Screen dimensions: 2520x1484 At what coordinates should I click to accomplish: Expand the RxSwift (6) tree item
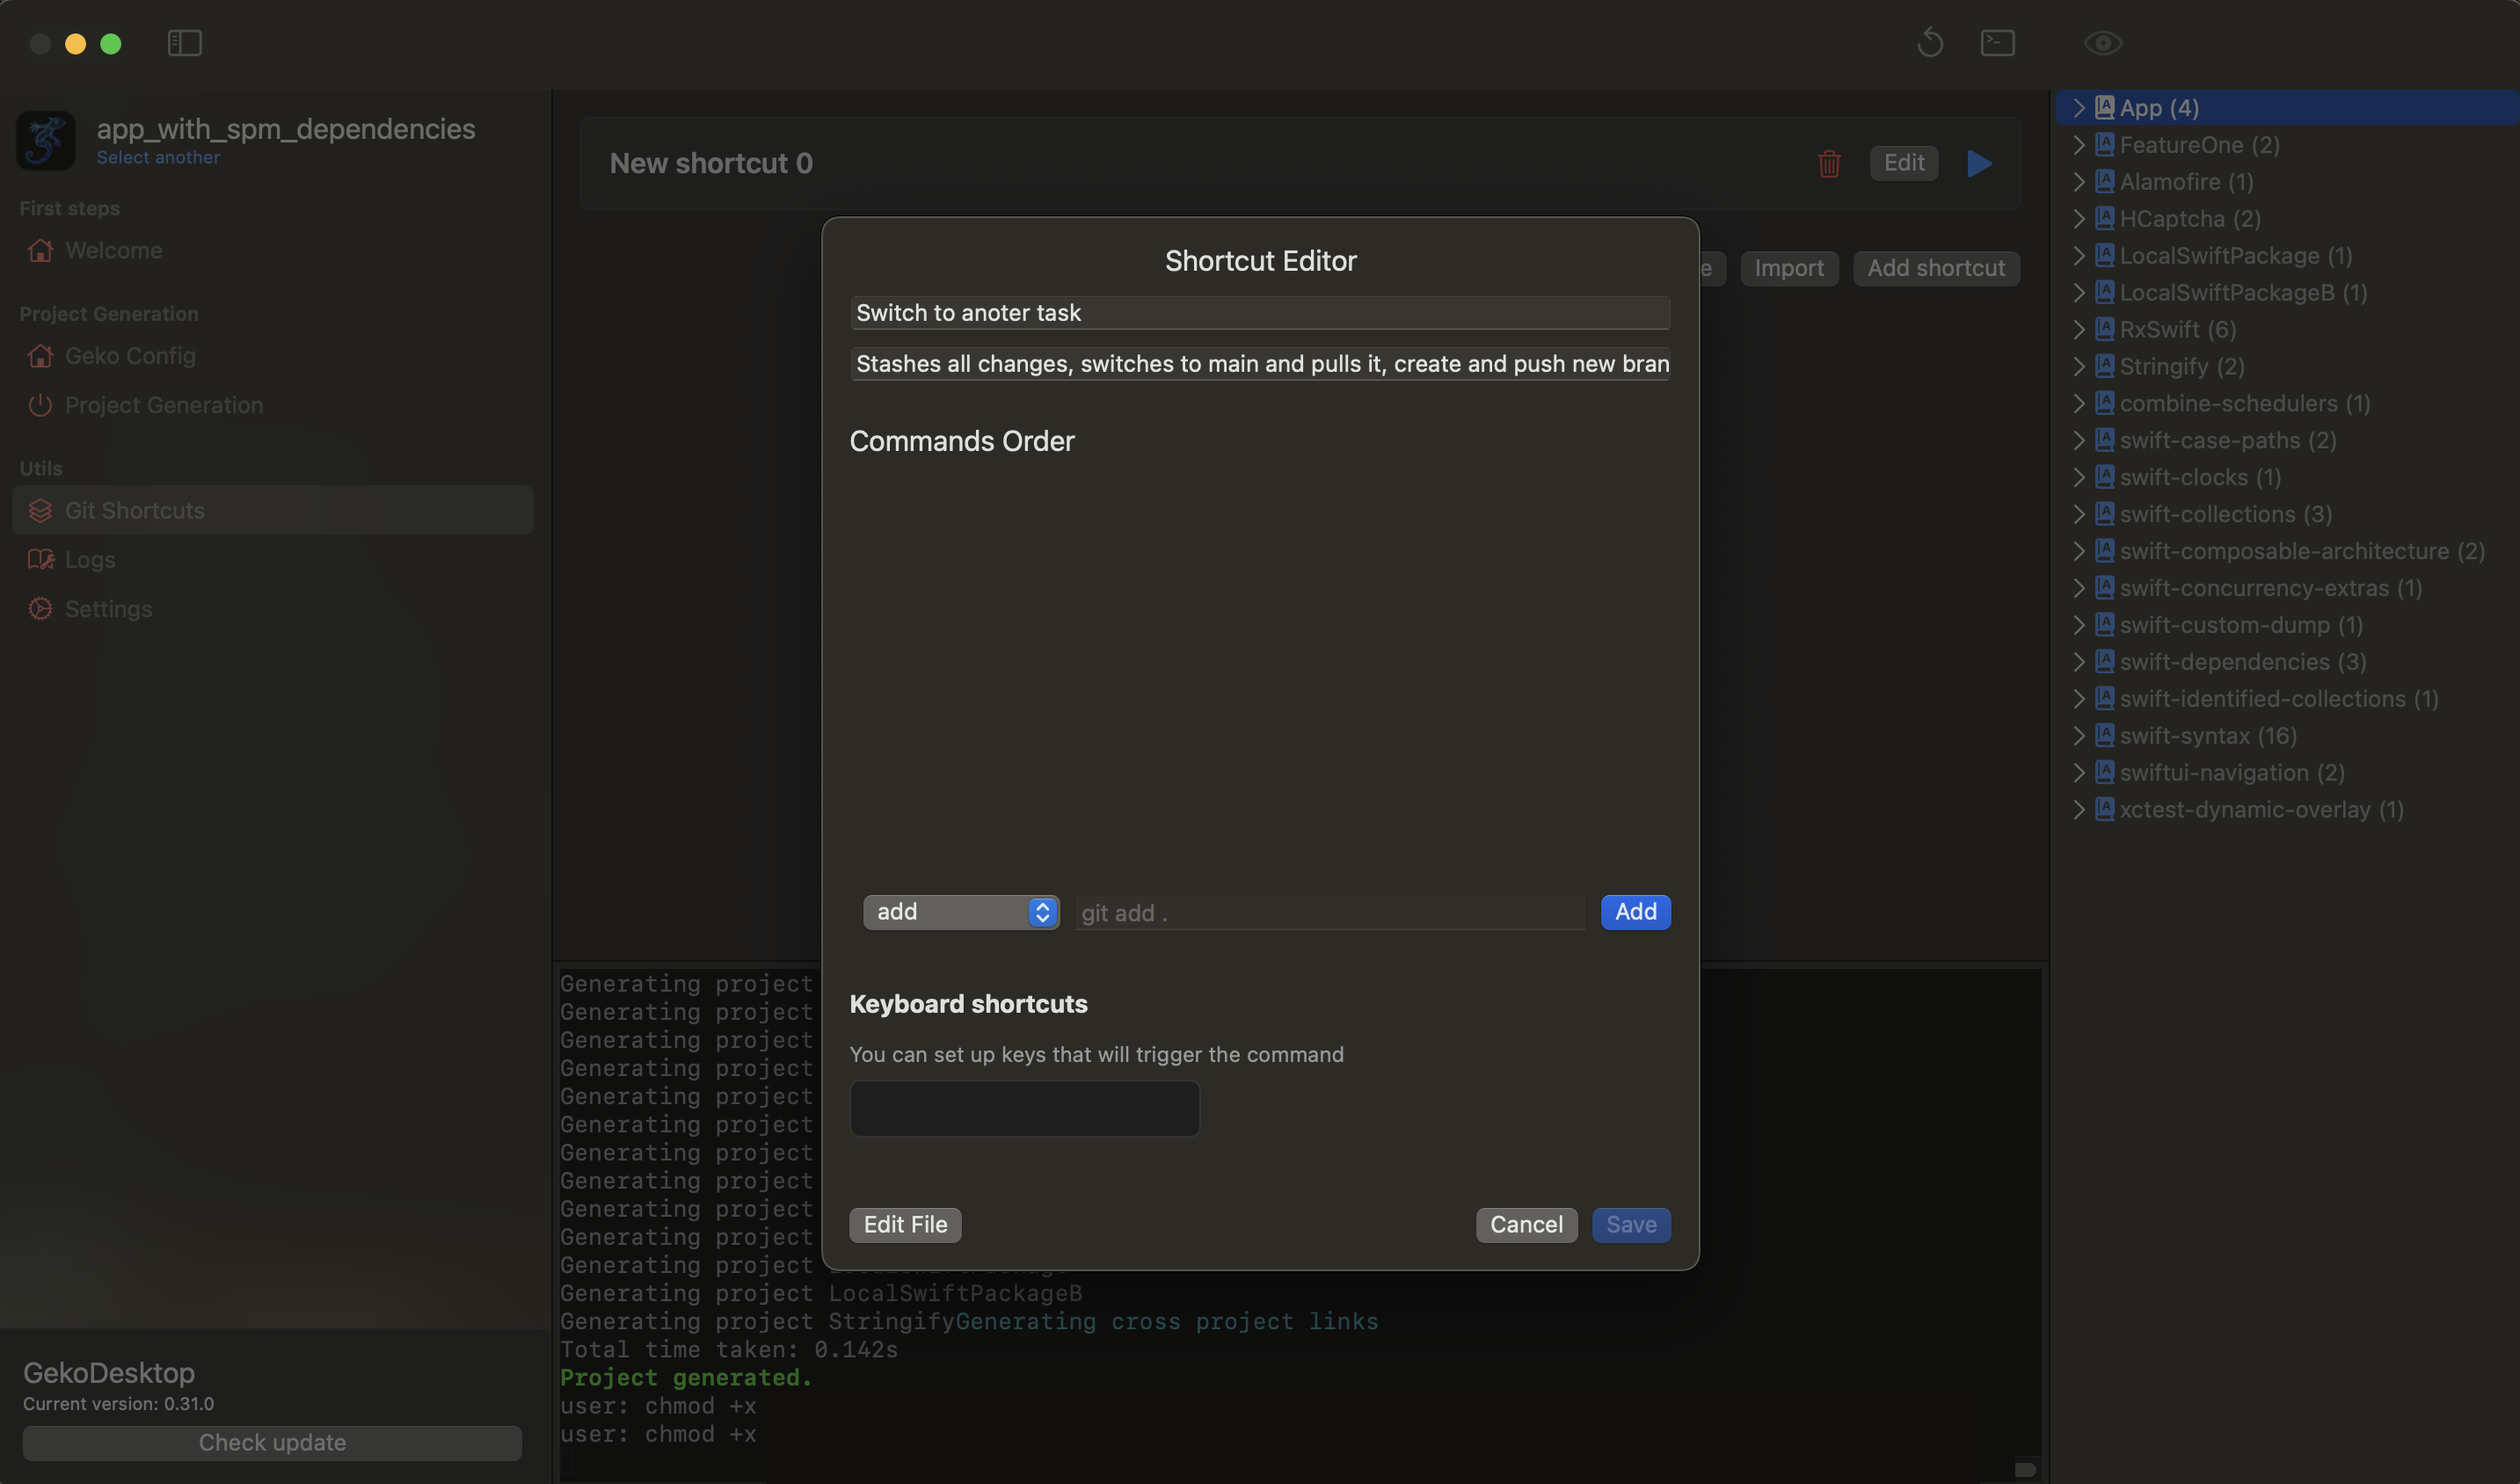pyautogui.click(x=2079, y=329)
